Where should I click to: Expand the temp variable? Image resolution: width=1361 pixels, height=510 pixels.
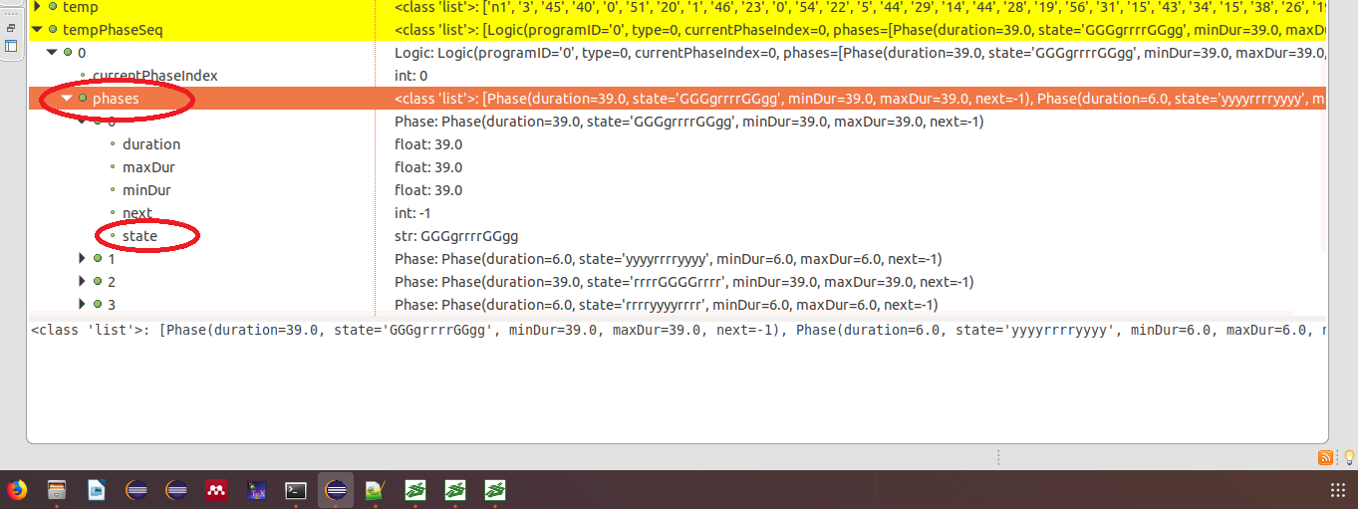38,7
